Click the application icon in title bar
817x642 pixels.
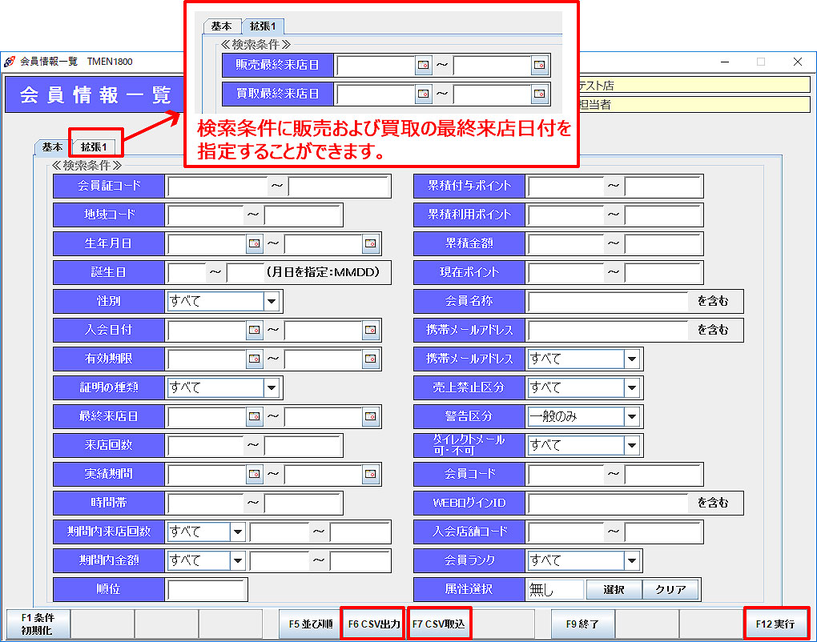tap(10, 62)
